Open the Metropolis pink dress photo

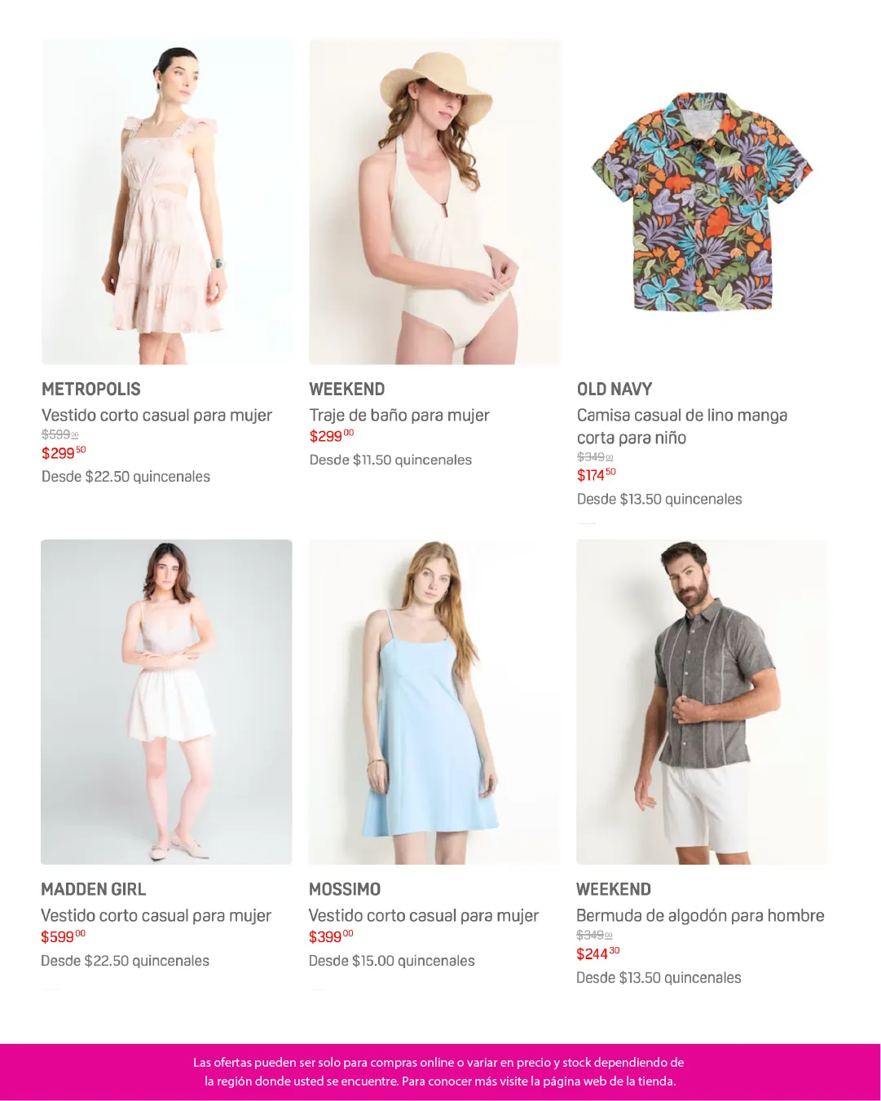[167, 201]
